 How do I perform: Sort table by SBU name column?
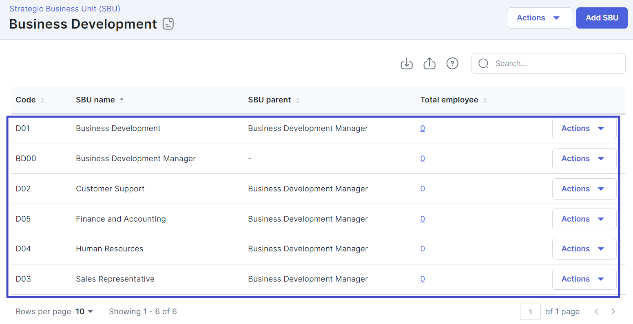tap(122, 100)
